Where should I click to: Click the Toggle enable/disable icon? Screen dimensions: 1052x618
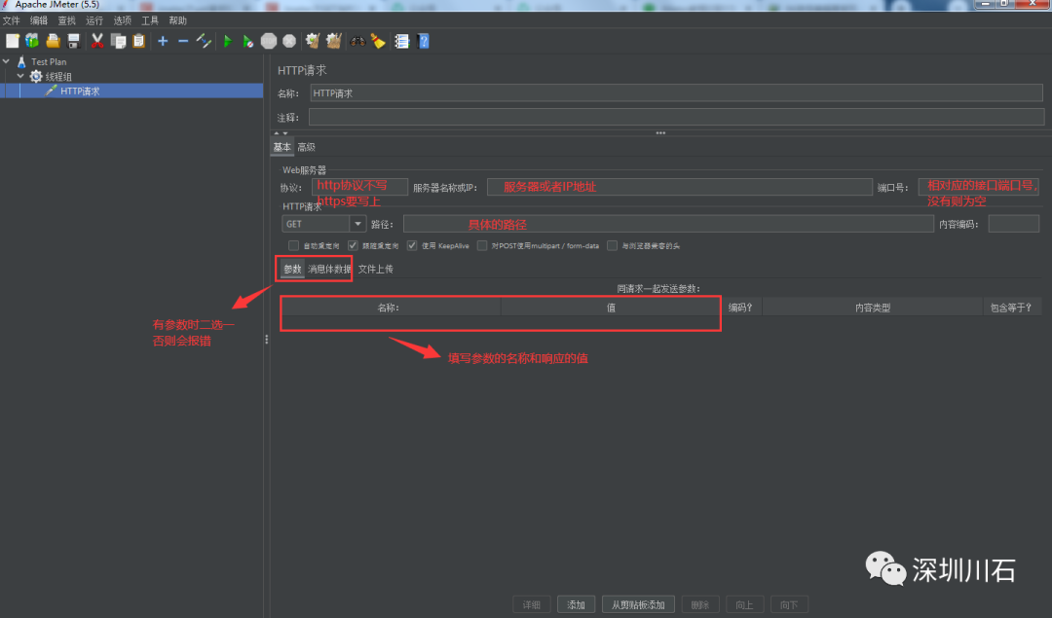point(204,41)
